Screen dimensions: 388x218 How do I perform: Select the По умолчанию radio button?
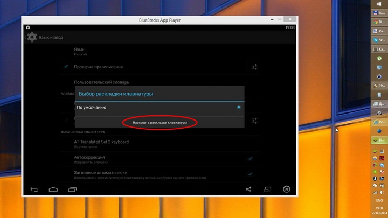click(239, 107)
